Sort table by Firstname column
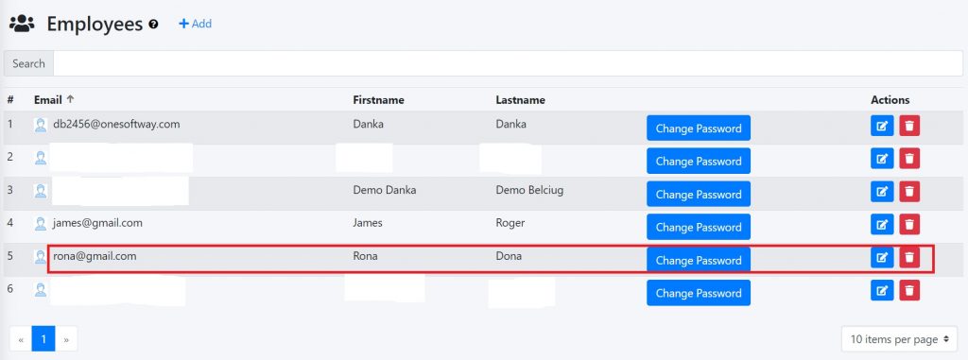Screen dimensions: 968x360 click(x=378, y=99)
